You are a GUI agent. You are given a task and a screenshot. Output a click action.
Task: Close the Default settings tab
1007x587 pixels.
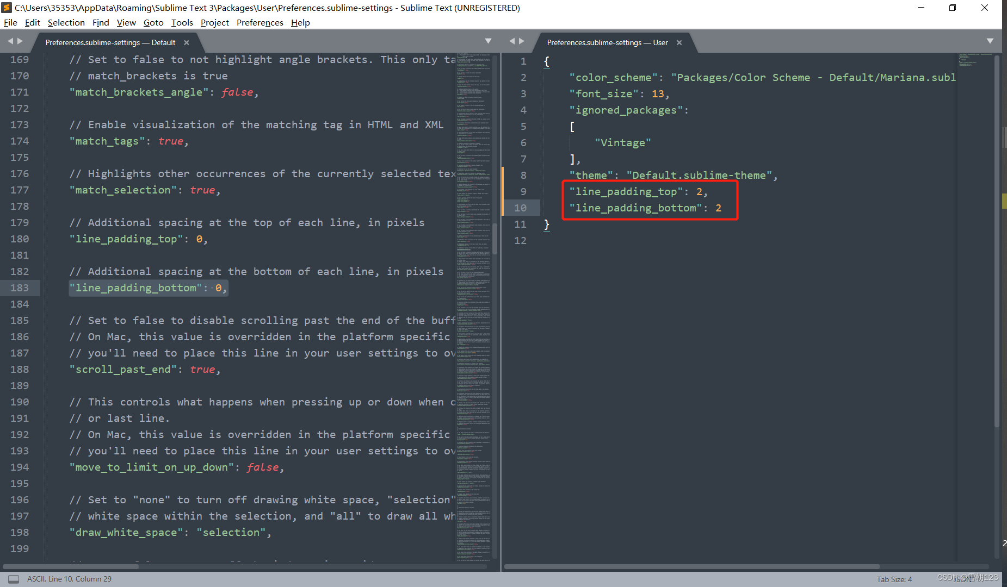(187, 42)
